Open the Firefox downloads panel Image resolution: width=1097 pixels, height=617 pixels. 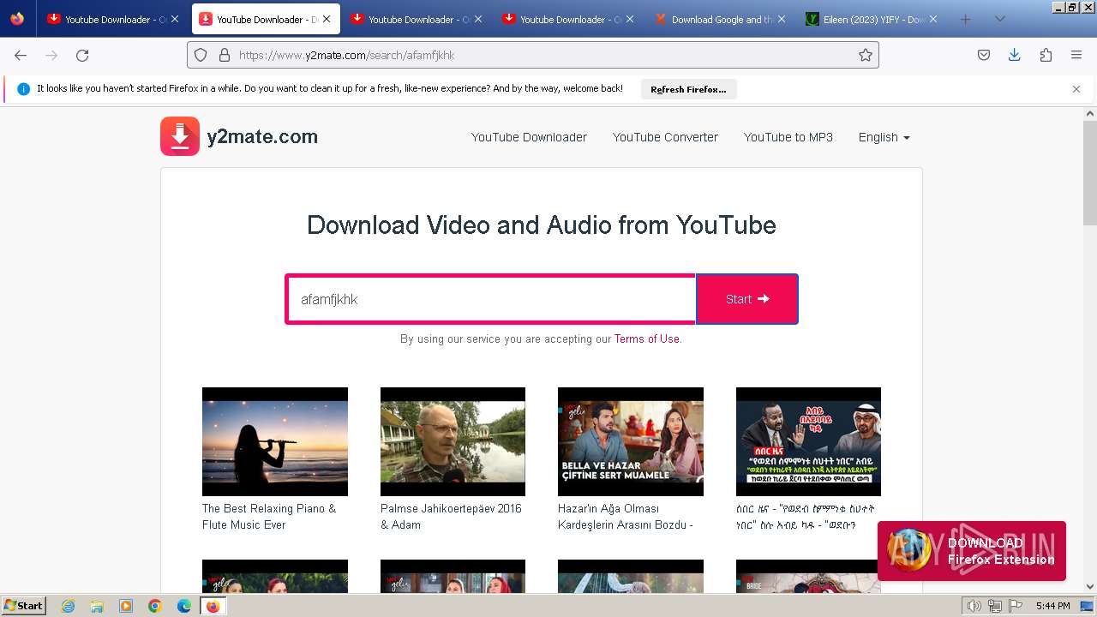point(1015,55)
